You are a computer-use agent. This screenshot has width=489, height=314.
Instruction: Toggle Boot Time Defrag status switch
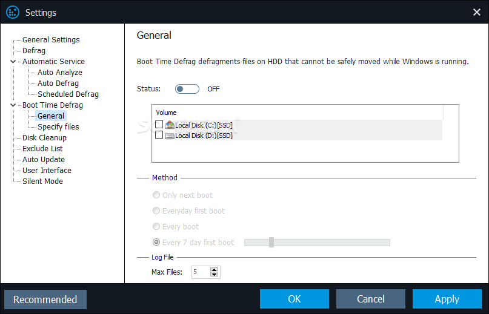(187, 89)
